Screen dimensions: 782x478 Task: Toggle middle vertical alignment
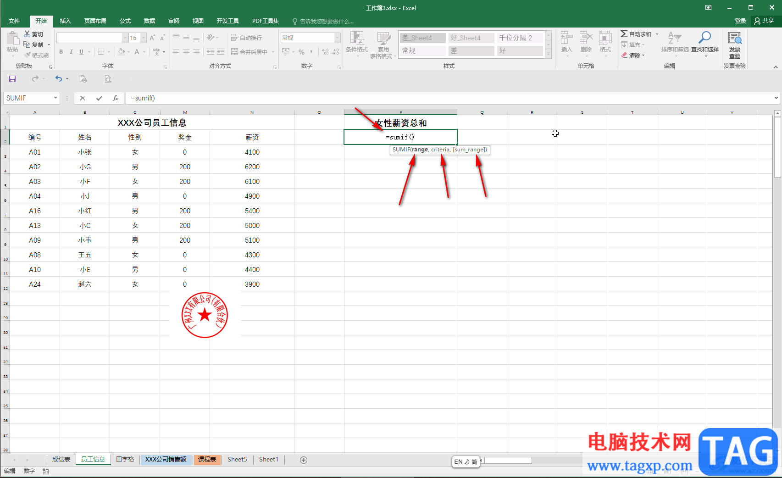pyautogui.click(x=186, y=38)
